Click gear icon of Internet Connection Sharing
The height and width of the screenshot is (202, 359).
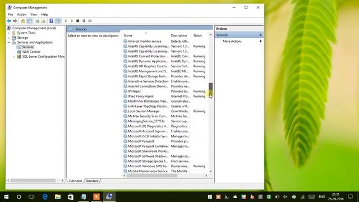[125, 86]
